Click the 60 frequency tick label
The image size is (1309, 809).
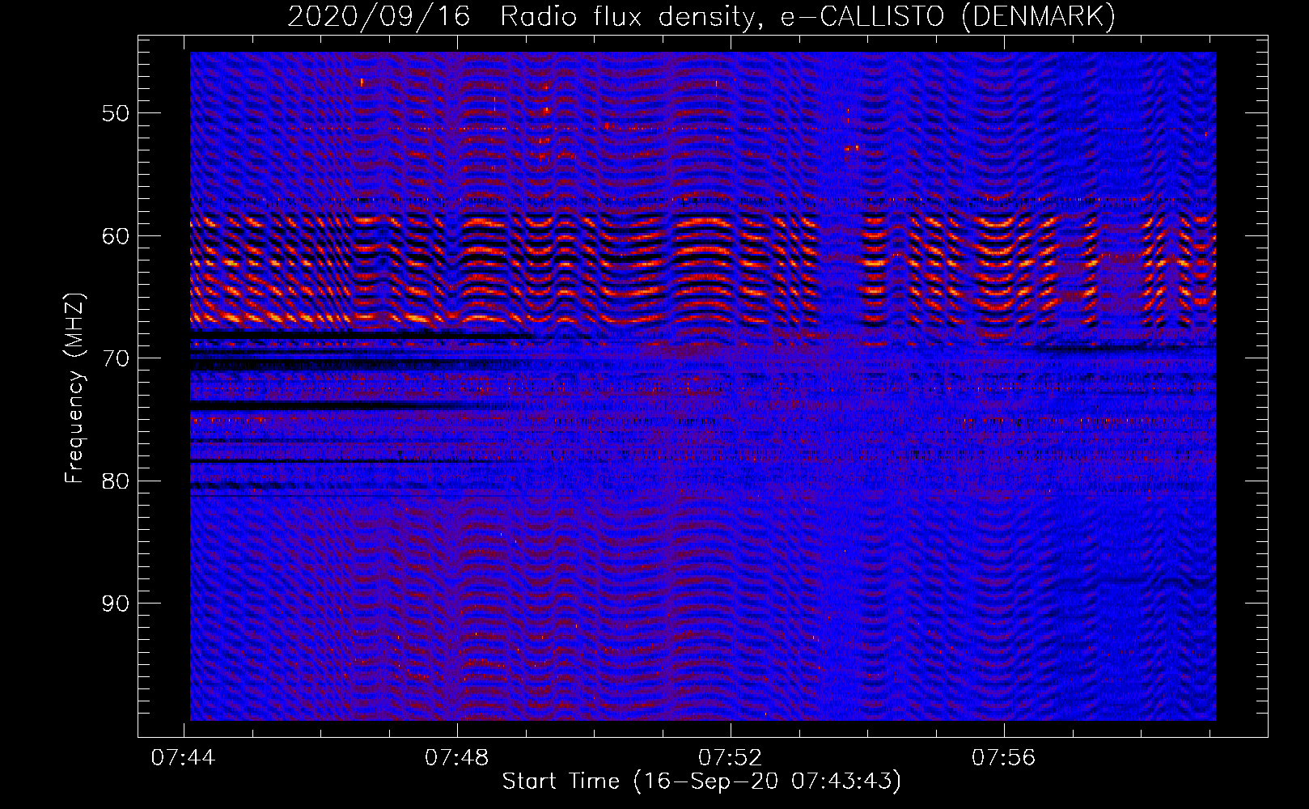click(x=116, y=236)
